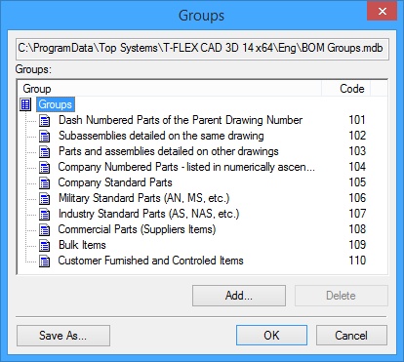The height and width of the screenshot is (362, 404).
Task: Select the Company Standard Parts group
Action: (115, 182)
